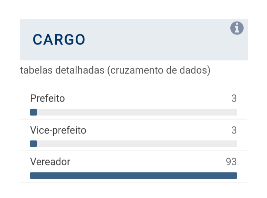
Task: Click the separator line below Vice-prefeito row
Action: pyautogui.click(x=133, y=151)
